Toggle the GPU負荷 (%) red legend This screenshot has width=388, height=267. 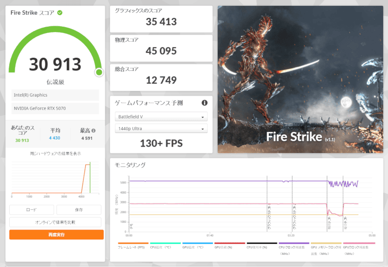pyautogui.click(x=229, y=248)
